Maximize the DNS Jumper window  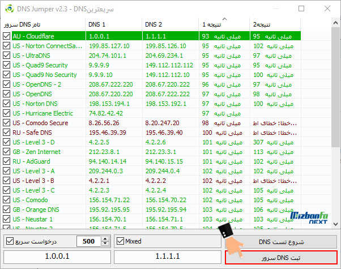pos(301,8)
